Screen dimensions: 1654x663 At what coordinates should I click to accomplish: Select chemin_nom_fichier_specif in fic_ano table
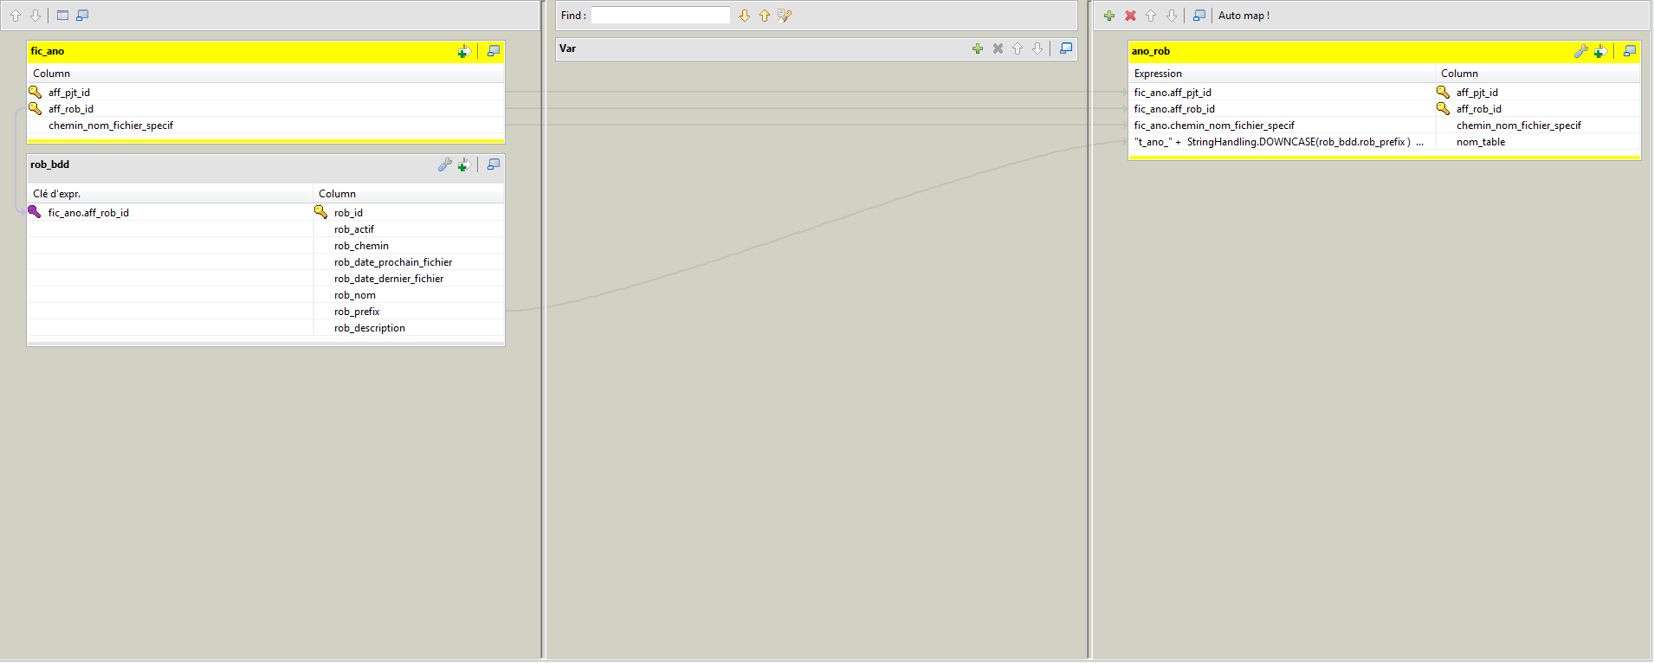pyautogui.click(x=266, y=126)
